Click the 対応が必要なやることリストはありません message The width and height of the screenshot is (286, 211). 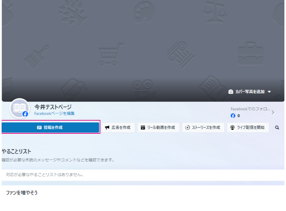pos(45,175)
